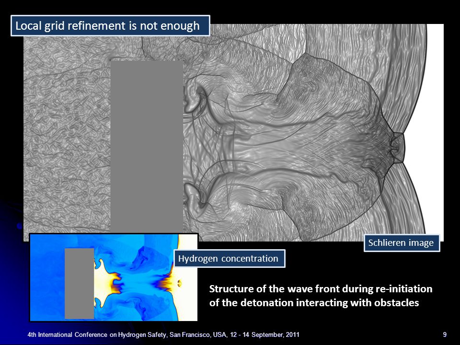Click the small dark spot in white concentration area
This screenshot has height=345, width=460.
click(179, 283)
